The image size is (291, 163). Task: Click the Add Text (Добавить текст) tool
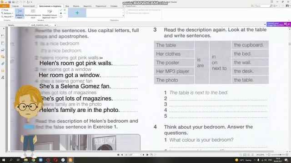tap(20, 14)
